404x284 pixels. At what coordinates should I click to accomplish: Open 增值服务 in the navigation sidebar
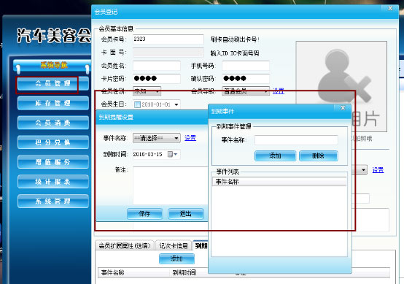pyautogui.click(x=53, y=162)
